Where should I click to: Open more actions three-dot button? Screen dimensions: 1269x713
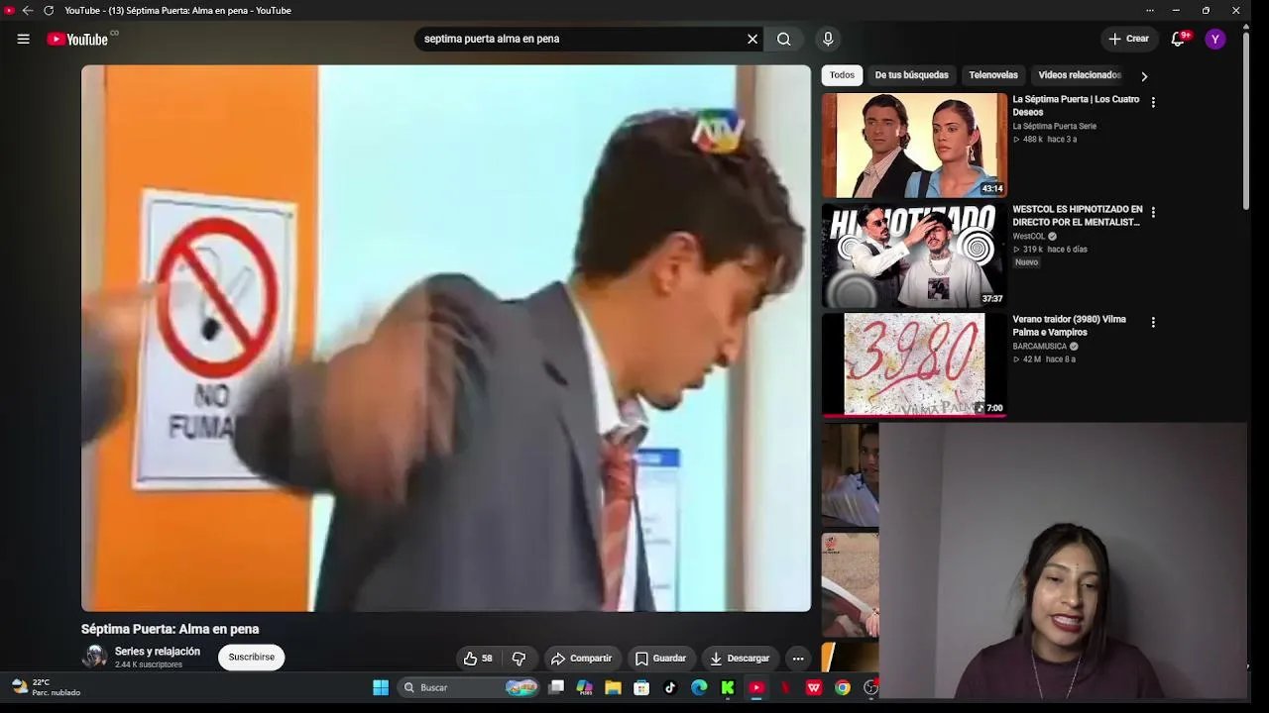798,659
